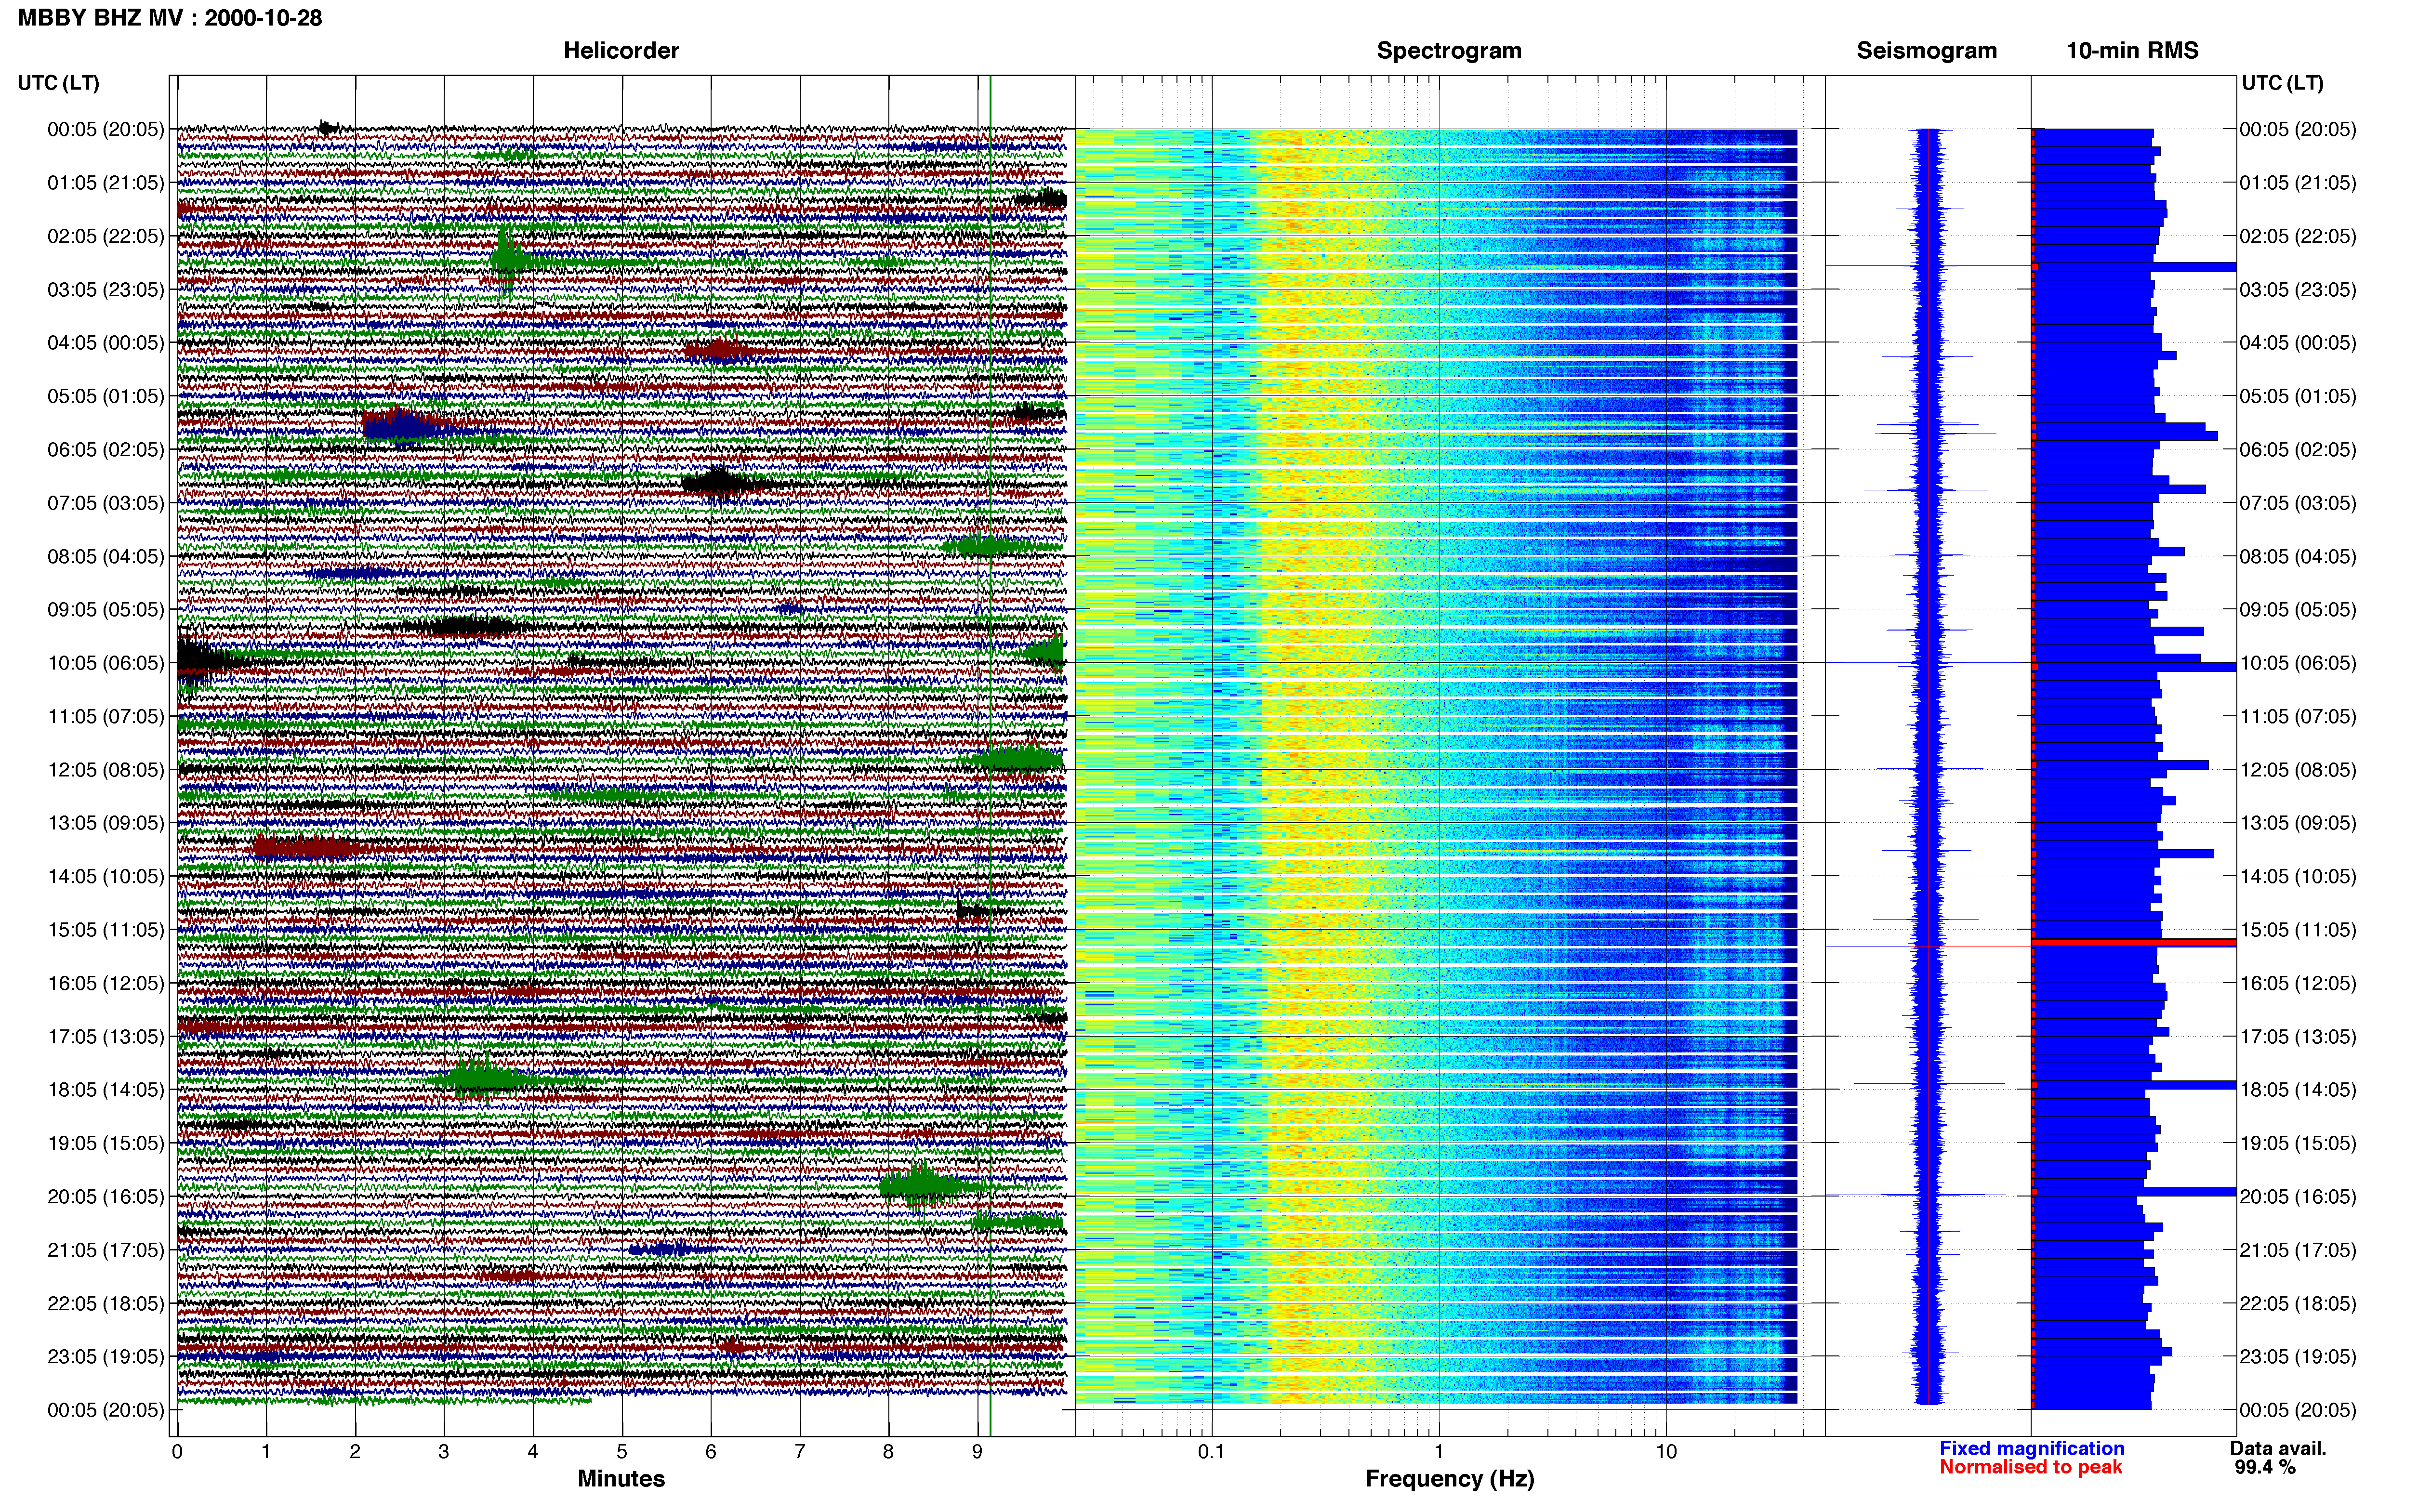The image size is (2418, 1512).
Task: Click the '10' frequency tick label
Action: pos(1666,1452)
